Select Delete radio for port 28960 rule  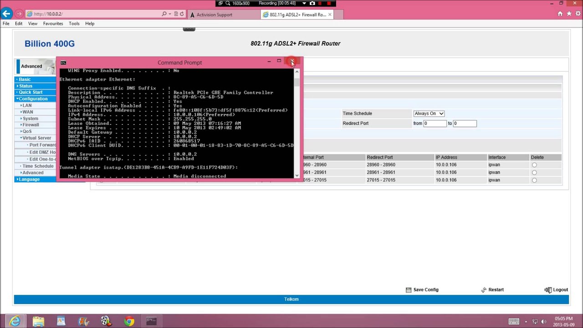coord(534,165)
